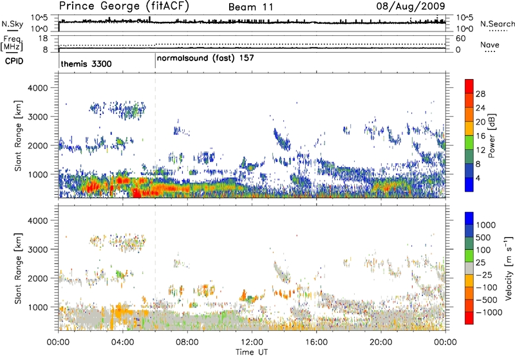Click the 'Slant Range [km]' label of velocity panel
515x356 pixels.
tap(18, 268)
